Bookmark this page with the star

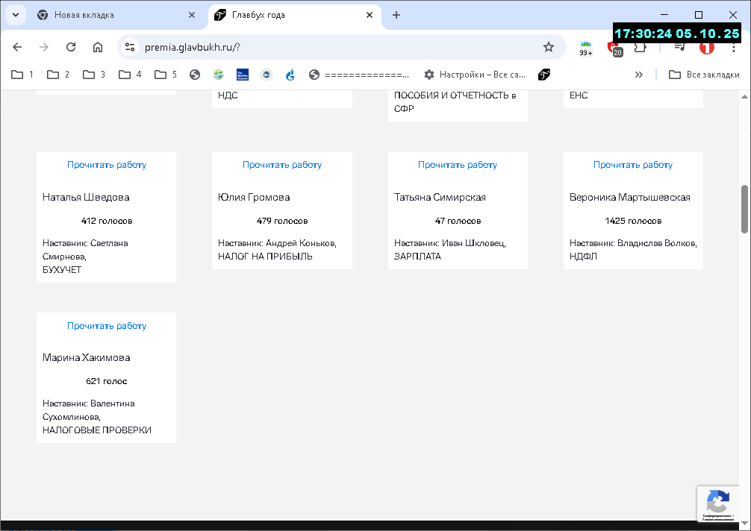549,47
